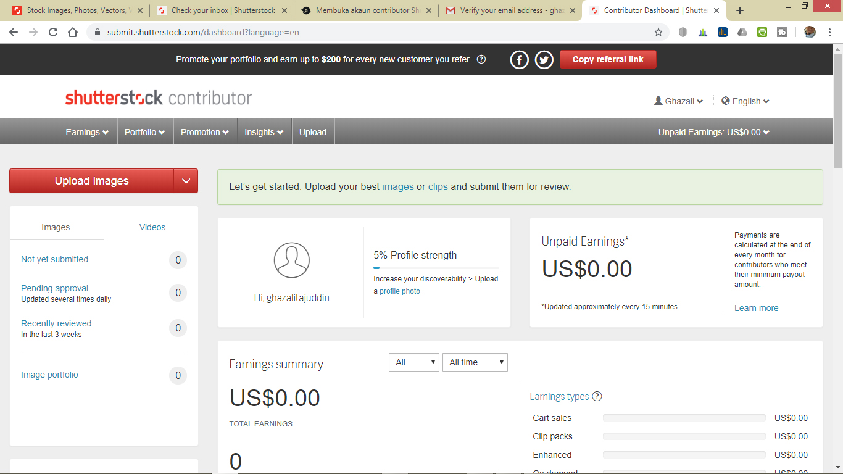843x474 pixels.
Task: Click the Not yet submitted count badge
Action: coord(178,260)
